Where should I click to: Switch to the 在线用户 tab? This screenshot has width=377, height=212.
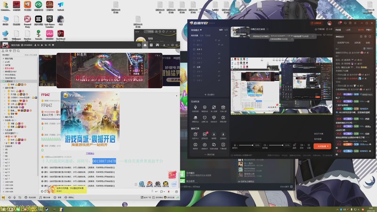tap(343, 42)
